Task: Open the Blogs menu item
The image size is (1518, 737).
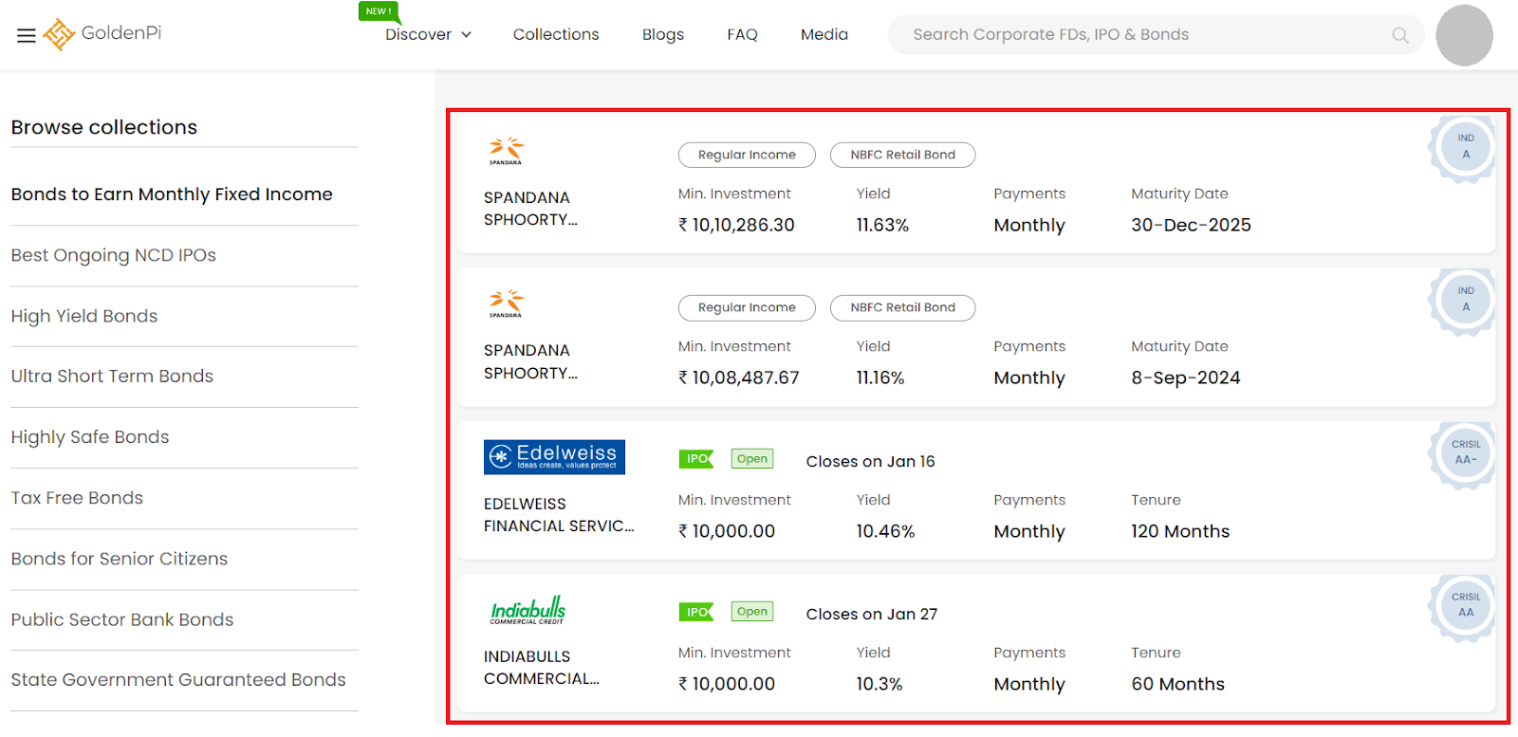Action: click(663, 35)
